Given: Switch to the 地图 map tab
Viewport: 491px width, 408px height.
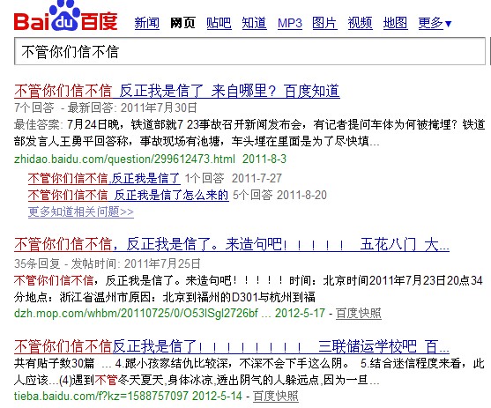Looking at the screenshot, I should (395, 23).
